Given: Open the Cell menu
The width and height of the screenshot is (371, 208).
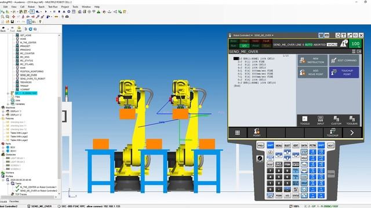Looking at the screenshot, I should point(22,7).
